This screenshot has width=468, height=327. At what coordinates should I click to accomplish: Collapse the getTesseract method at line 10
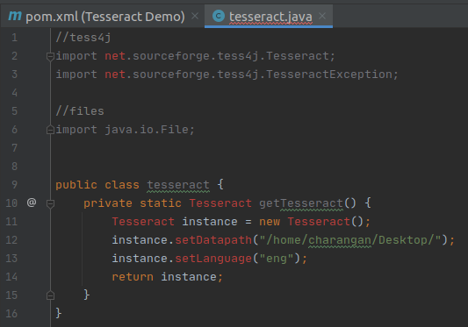tap(50, 203)
